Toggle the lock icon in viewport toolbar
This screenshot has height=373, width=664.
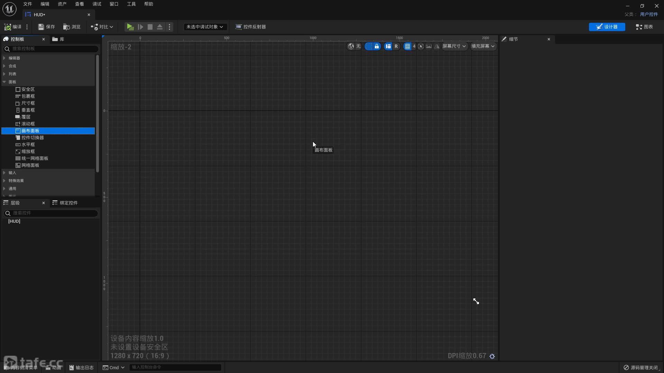[x=377, y=46]
